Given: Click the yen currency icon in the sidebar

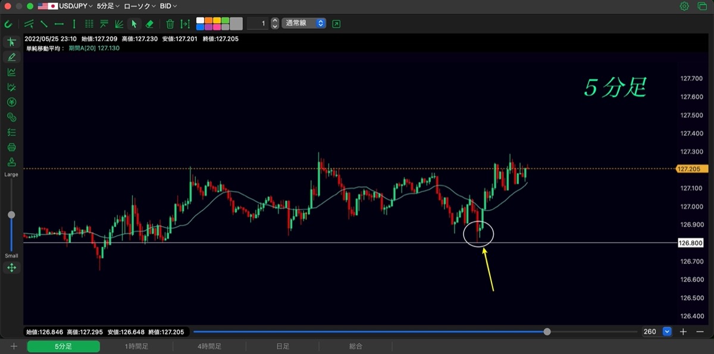Looking at the screenshot, I should click(x=11, y=102).
